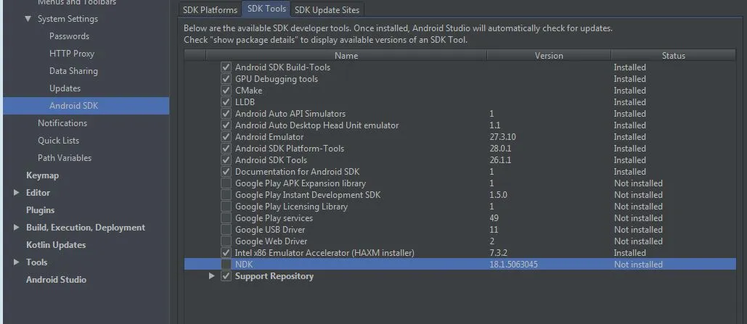Toggle Android Auto Desktop Head Unit emulator checkbox

click(226, 125)
